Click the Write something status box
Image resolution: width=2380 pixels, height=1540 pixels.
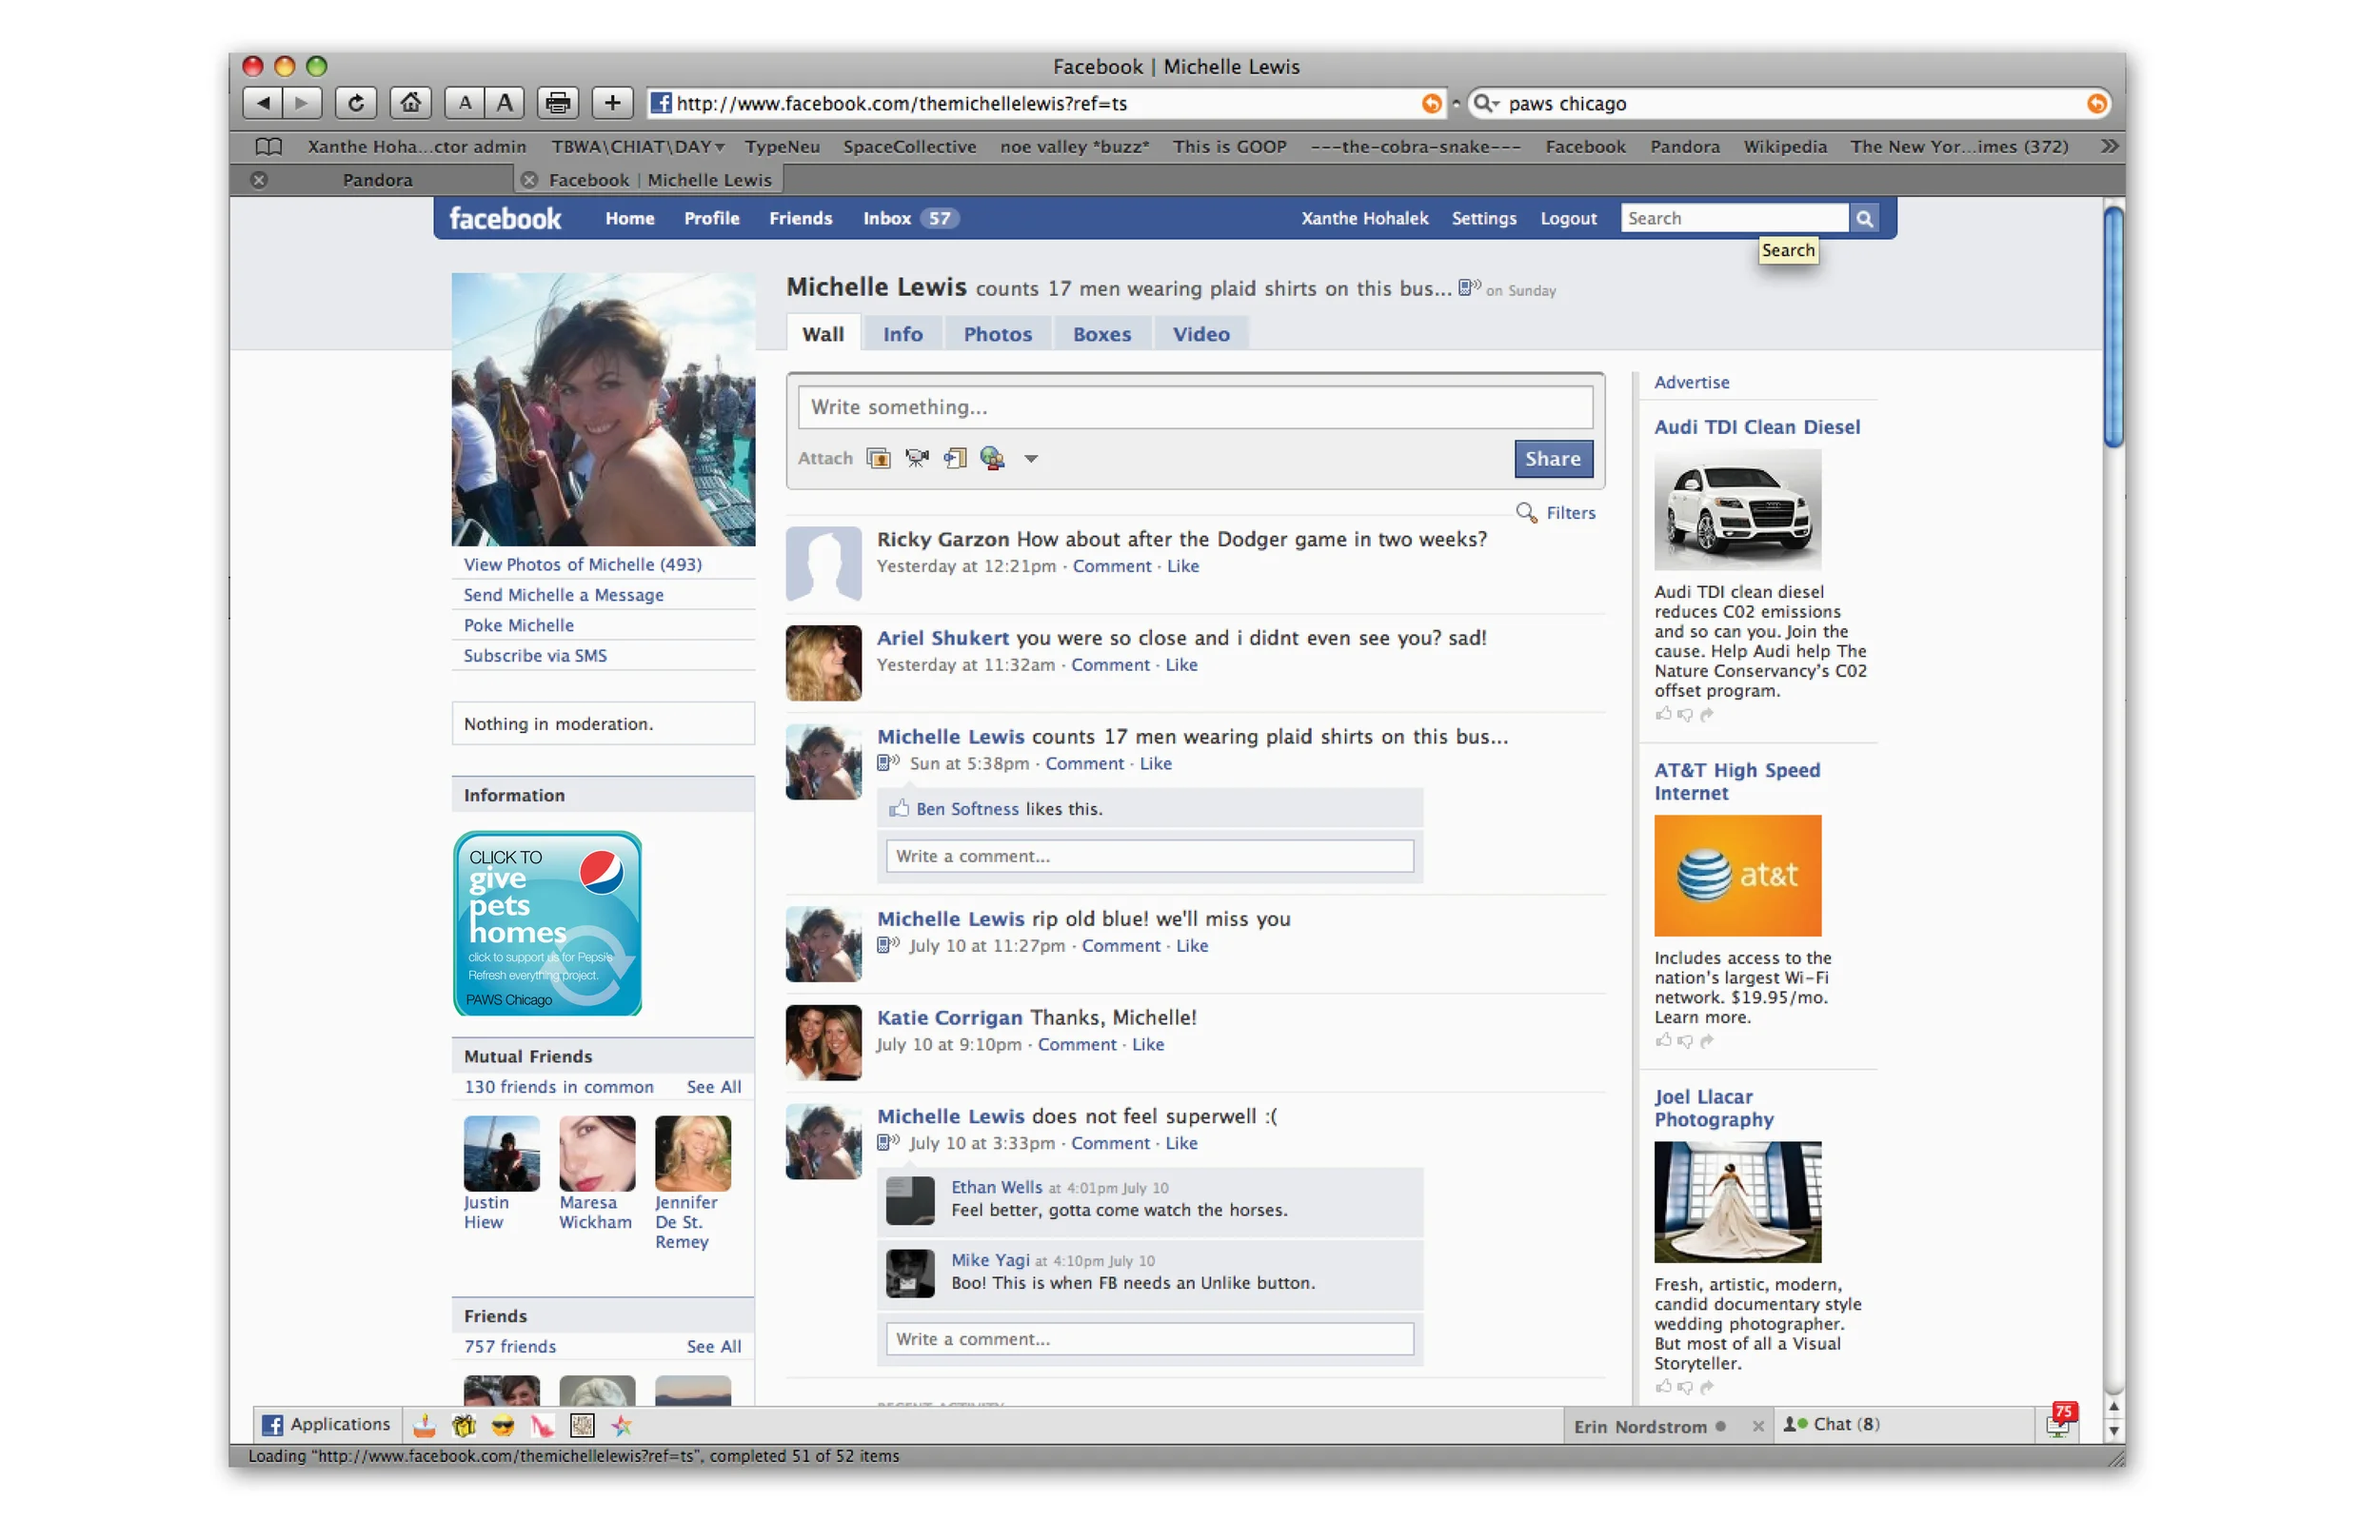(x=1195, y=408)
